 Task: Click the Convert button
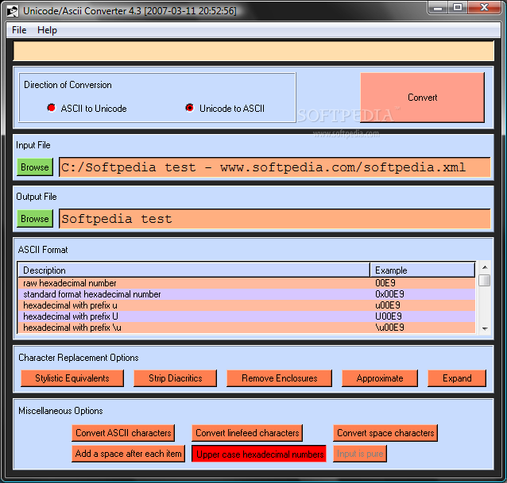(422, 98)
